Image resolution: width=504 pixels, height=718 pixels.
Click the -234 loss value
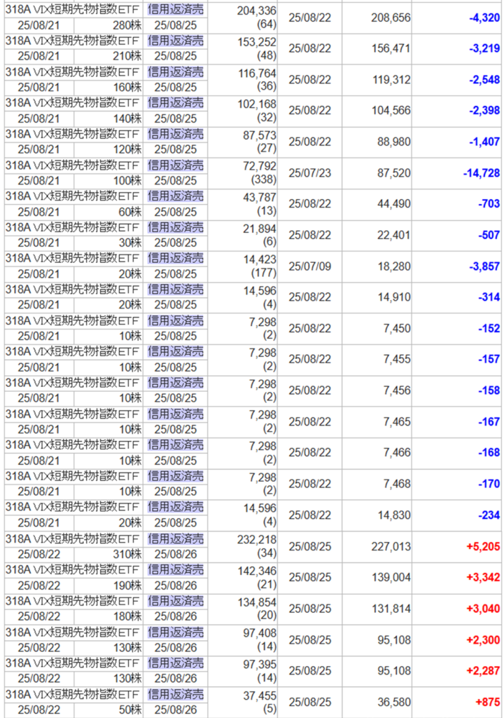489,515
